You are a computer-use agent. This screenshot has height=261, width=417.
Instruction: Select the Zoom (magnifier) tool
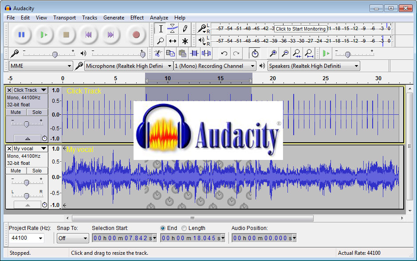[161, 41]
